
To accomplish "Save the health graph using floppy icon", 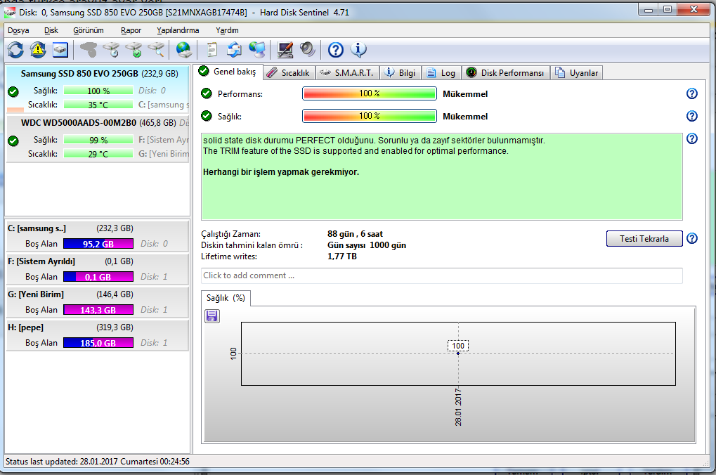I will [212, 316].
